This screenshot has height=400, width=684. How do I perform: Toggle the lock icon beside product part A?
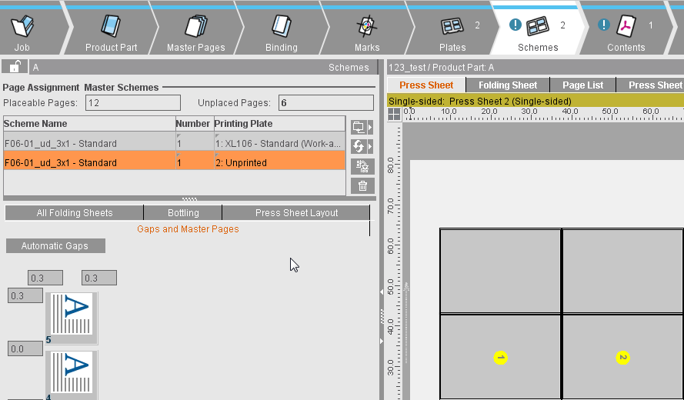tap(15, 67)
